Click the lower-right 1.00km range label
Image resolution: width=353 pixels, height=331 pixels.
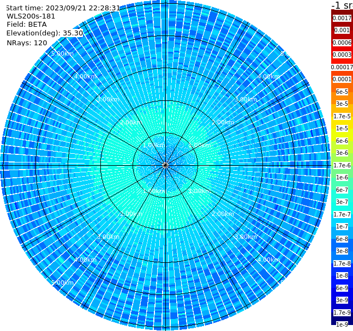(x=200, y=191)
